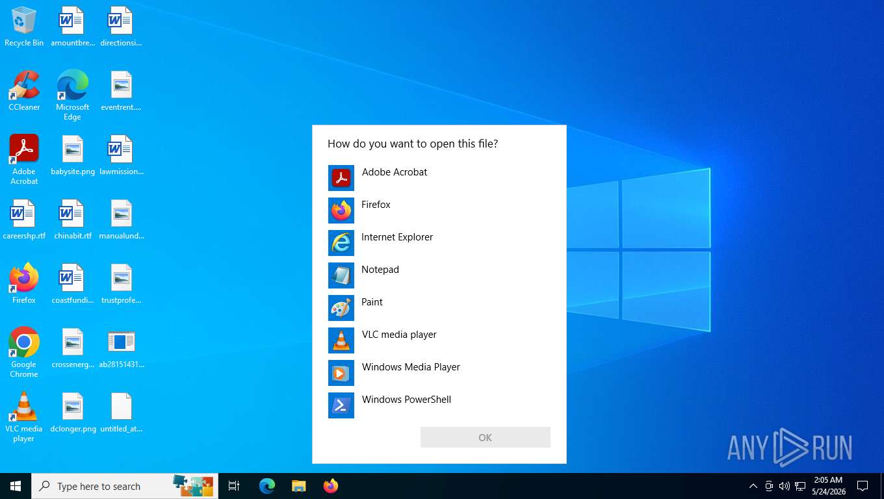The width and height of the screenshot is (884, 499).
Task: Choose the Firefox icon in the dialog list
Action: pyautogui.click(x=341, y=210)
